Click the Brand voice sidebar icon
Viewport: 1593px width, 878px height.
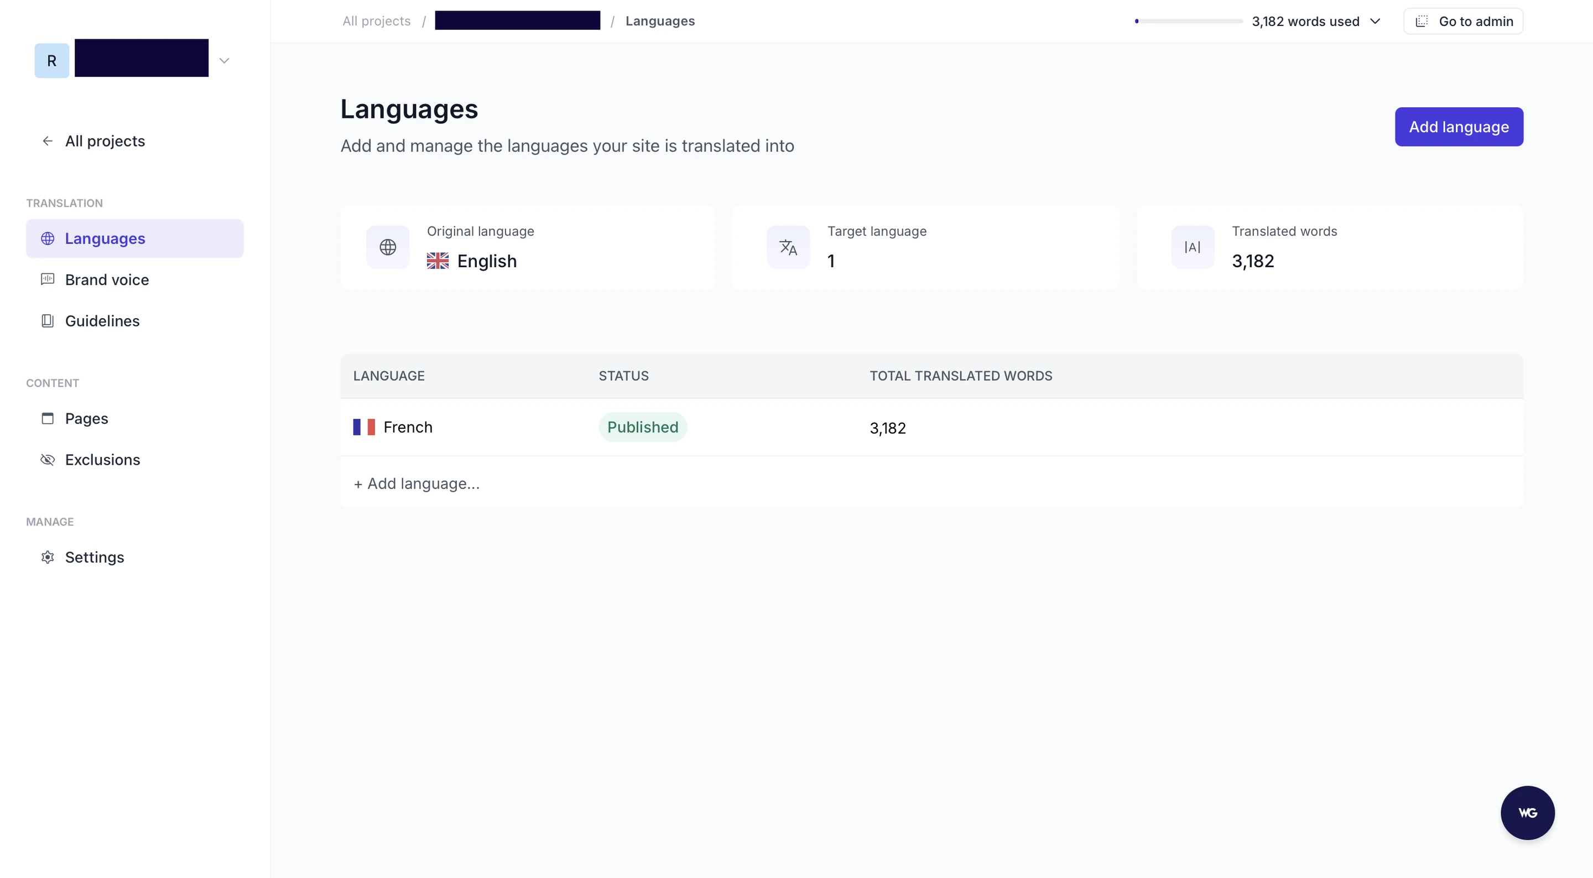pos(48,279)
